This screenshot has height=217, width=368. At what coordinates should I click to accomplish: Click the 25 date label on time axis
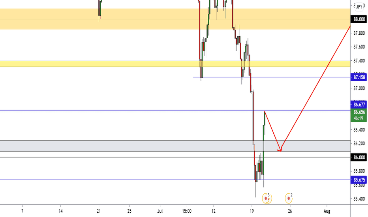pyautogui.click(x=130, y=211)
